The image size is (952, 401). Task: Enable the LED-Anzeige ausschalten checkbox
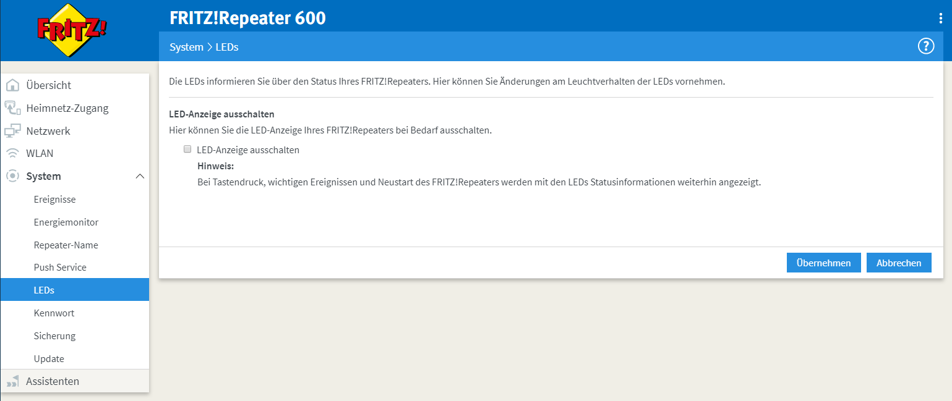[187, 149]
